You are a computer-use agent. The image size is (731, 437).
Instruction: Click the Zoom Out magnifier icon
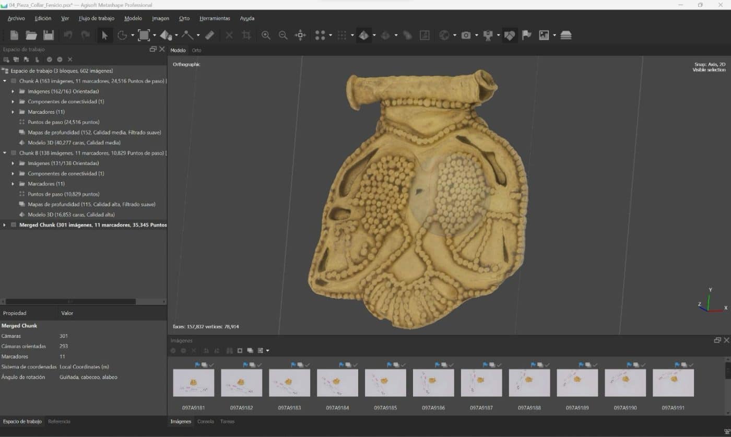click(283, 36)
